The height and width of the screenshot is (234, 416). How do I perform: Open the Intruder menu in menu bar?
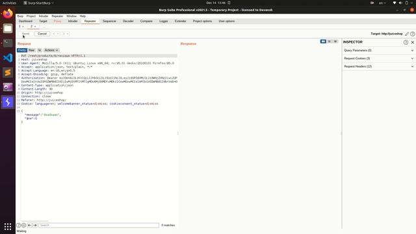pos(44,16)
